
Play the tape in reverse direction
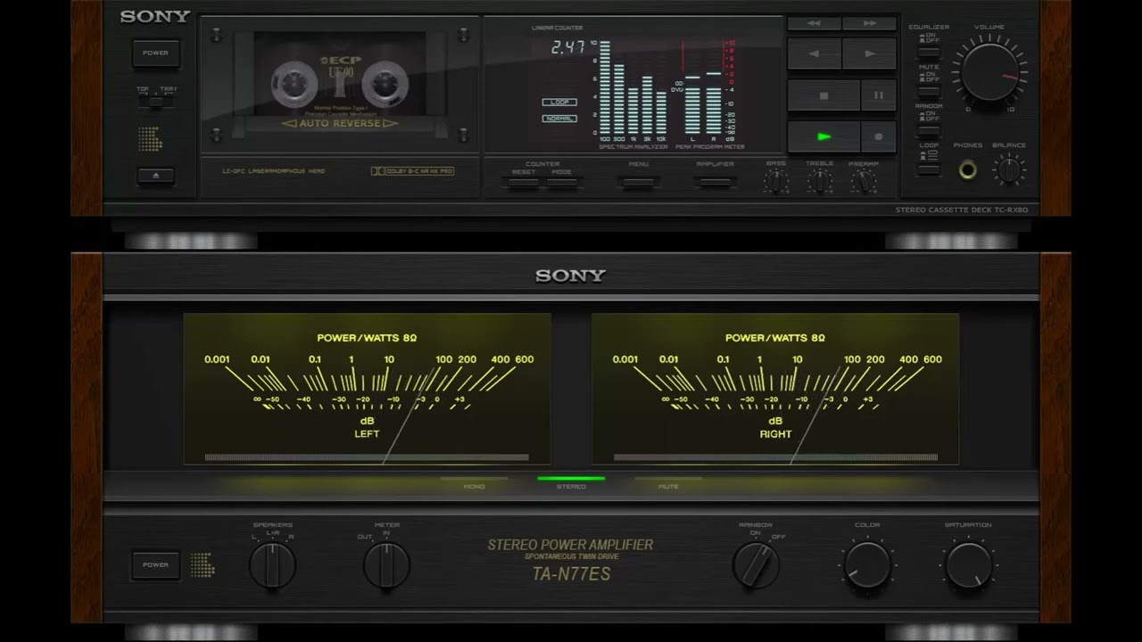coord(814,53)
